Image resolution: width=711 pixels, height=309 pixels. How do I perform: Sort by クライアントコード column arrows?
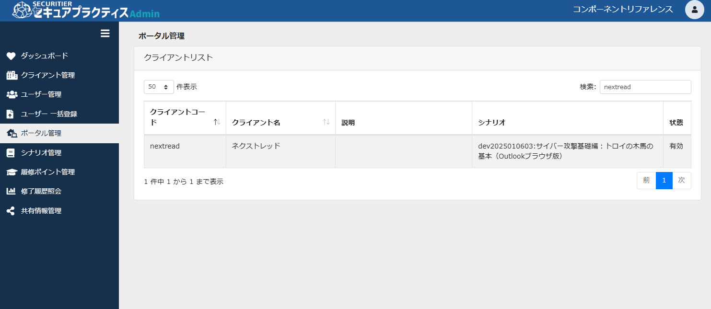click(217, 122)
